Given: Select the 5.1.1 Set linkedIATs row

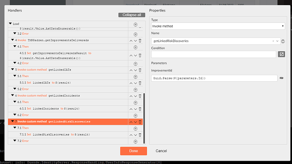Looking at the screenshot, I should click(x=68, y=83).
